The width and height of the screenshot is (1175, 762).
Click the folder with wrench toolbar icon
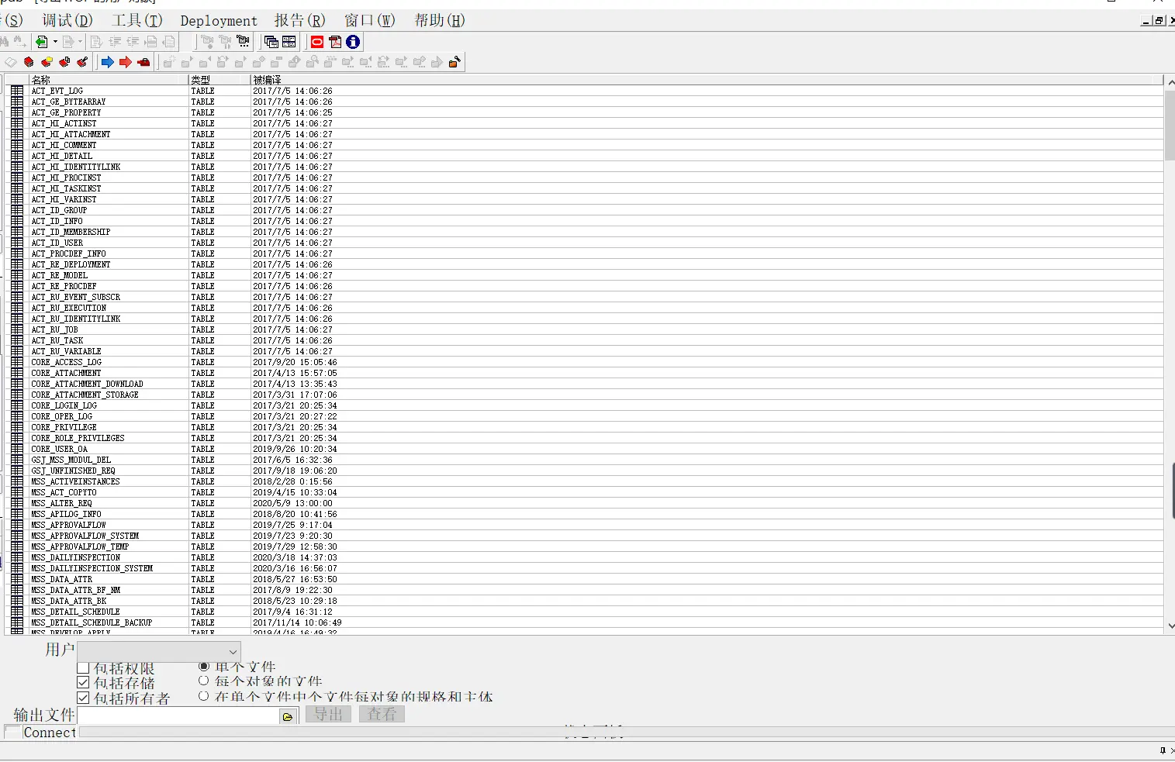pyautogui.click(x=454, y=62)
